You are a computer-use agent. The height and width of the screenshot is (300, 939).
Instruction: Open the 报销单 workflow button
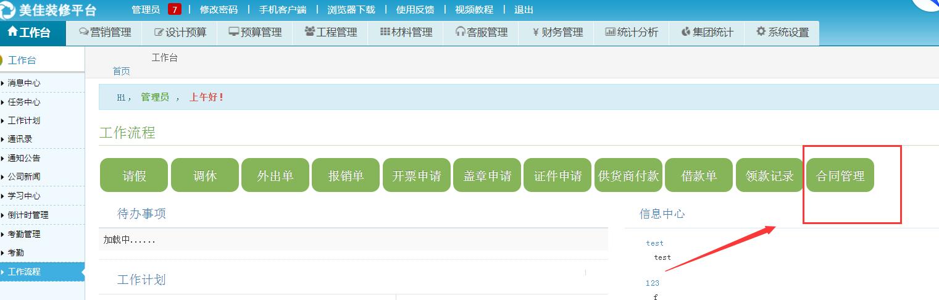tap(346, 175)
